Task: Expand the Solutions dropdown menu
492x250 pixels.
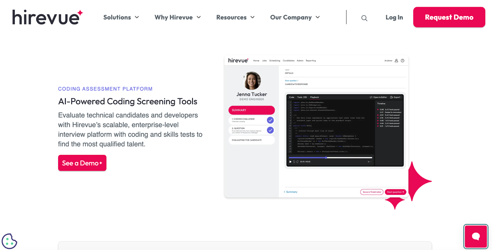Action: point(121,17)
